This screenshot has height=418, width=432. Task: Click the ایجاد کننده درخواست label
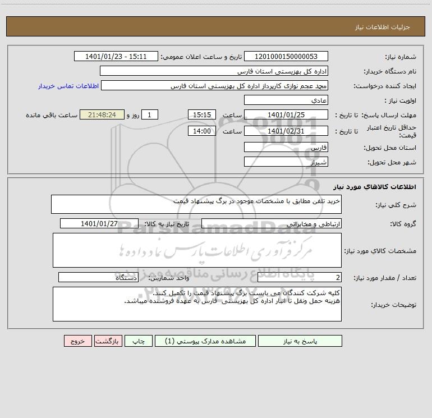pos(385,86)
